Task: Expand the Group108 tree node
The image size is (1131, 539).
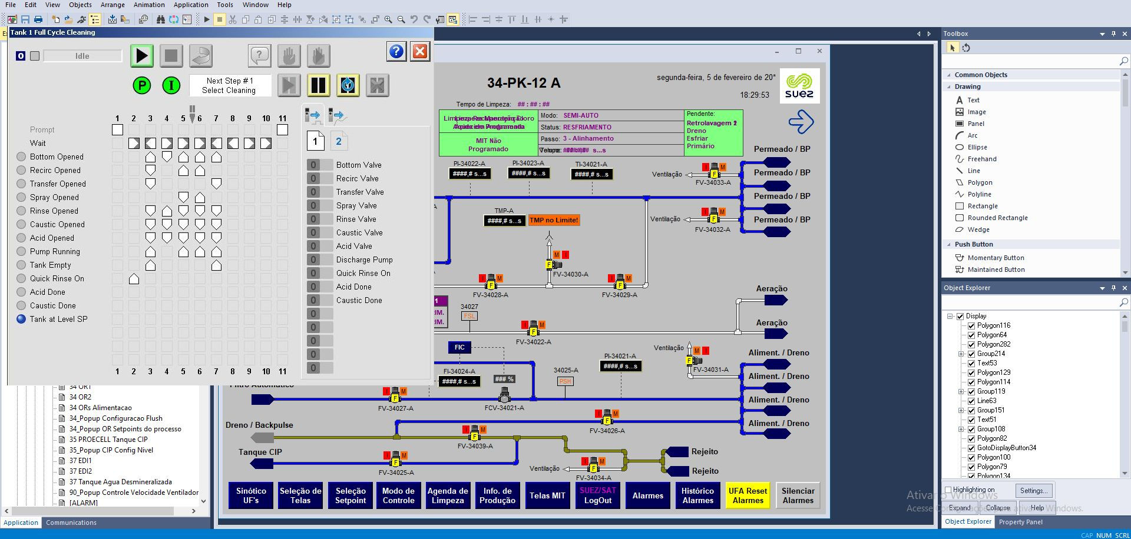Action: tap(961, 429)
